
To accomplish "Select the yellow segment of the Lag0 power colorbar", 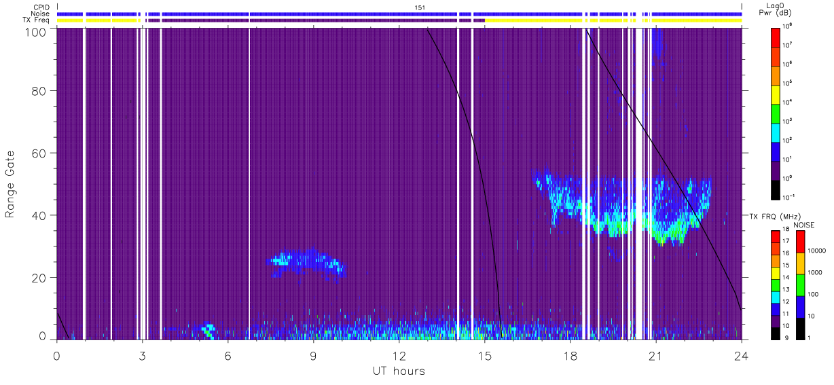I will pos(776,94).
